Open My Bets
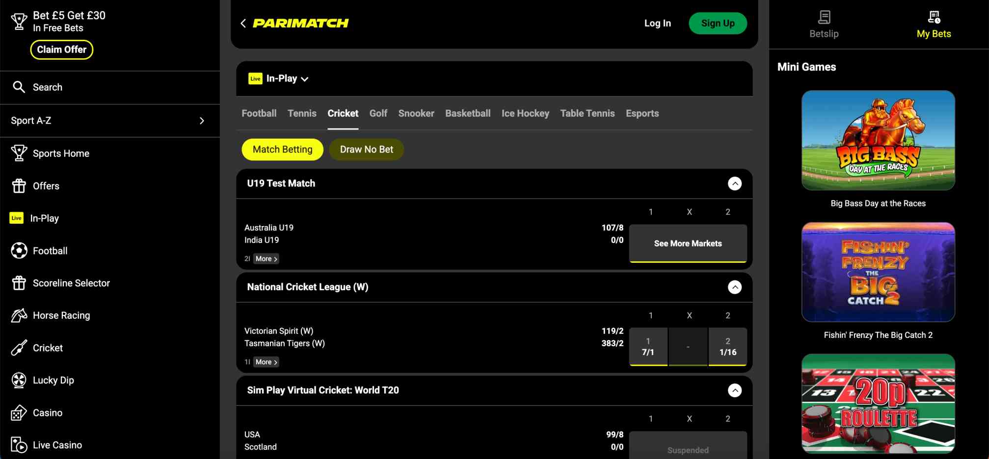Image resolution: width=989 pixels, height=459 pixels. click(x=933, y=24)
